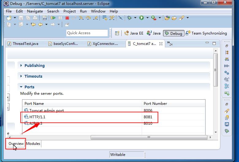Click the Resume debug icon
The height and width of the screenshot is (162, 239).
[53, 18]
